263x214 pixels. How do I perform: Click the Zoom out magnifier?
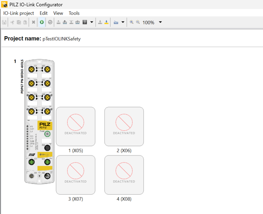pos(138,22)
